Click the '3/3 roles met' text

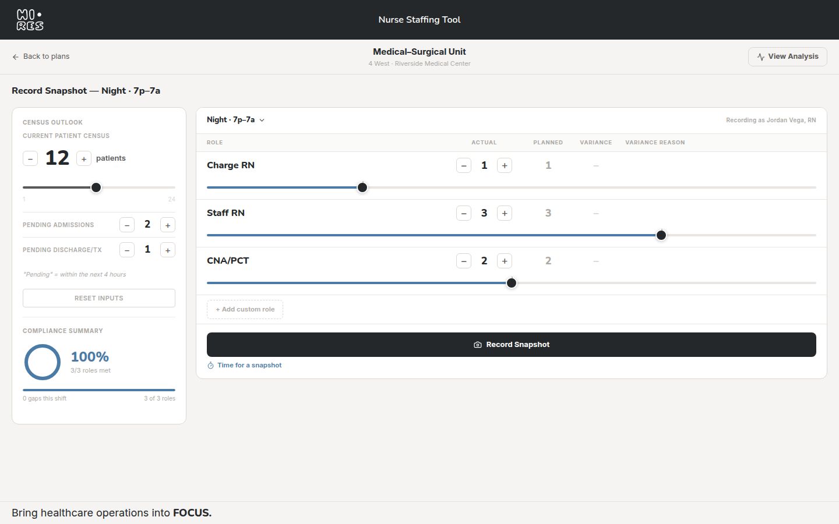pos(90,370)
